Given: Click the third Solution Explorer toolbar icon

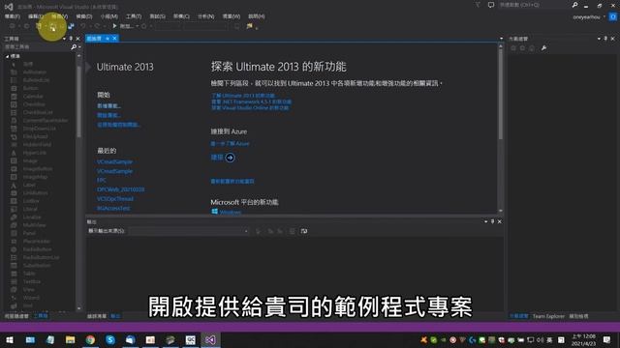Looking at the screenshot, I should point(532,48).
